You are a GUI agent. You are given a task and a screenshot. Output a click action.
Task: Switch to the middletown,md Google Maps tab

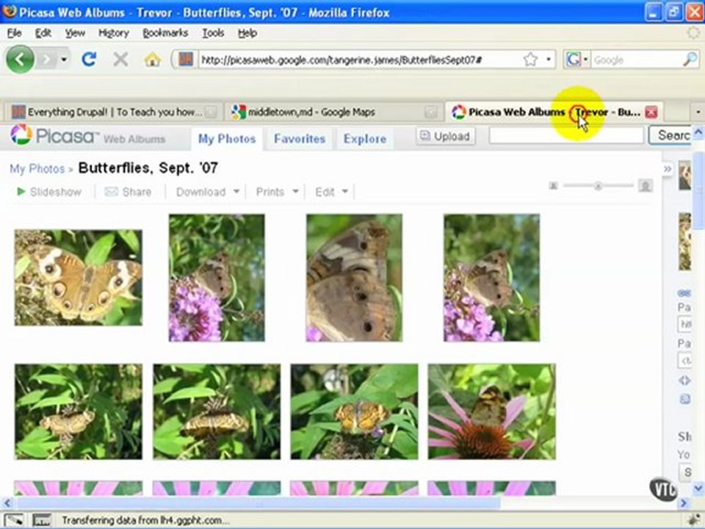point(332,112)
